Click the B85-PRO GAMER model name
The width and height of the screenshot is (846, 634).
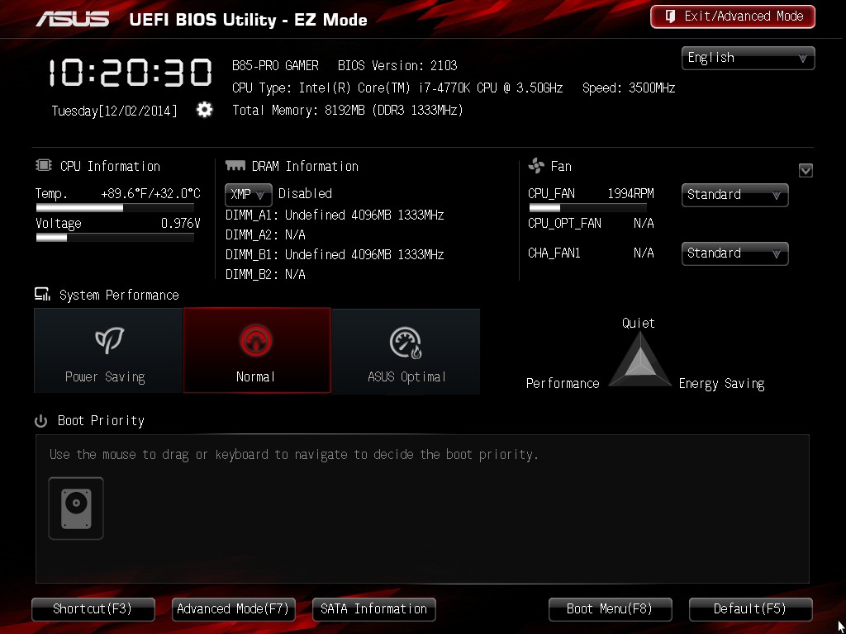[275, 66]
